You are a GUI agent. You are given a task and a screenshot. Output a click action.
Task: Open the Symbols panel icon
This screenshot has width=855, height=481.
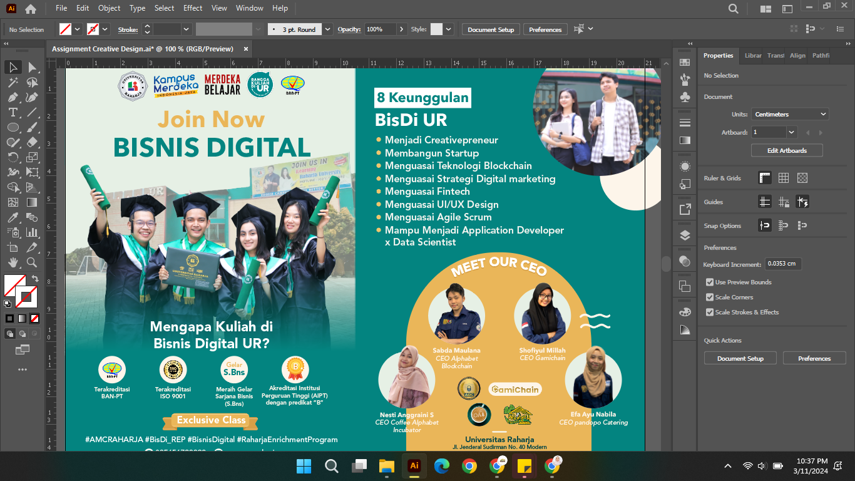coord(685,97)
